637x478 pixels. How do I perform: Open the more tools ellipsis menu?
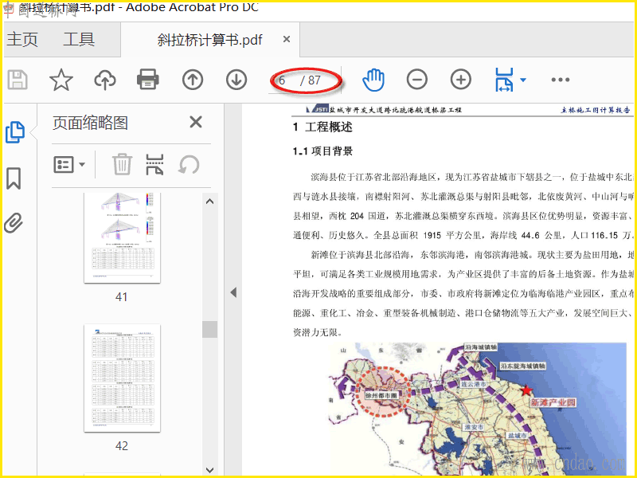coord(561,80)
